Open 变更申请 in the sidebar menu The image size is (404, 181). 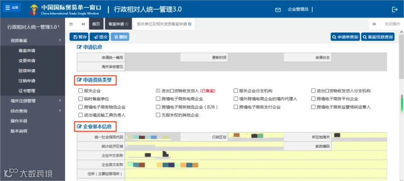[x=27, y=61]
